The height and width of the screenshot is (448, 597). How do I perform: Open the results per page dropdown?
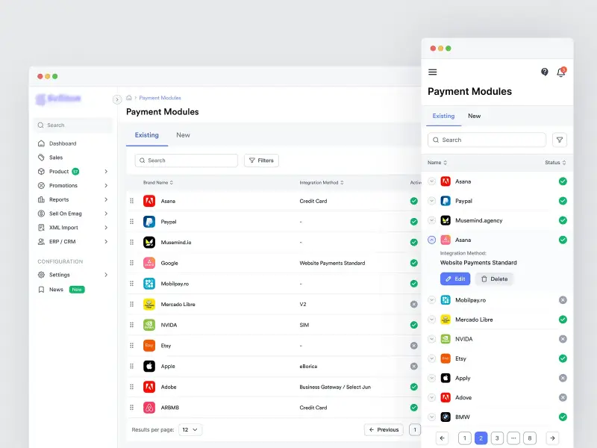coord(190,429)
